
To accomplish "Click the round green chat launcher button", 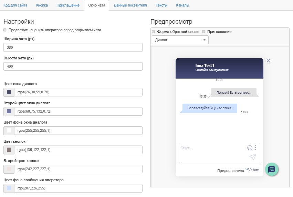I will point(272,169).
